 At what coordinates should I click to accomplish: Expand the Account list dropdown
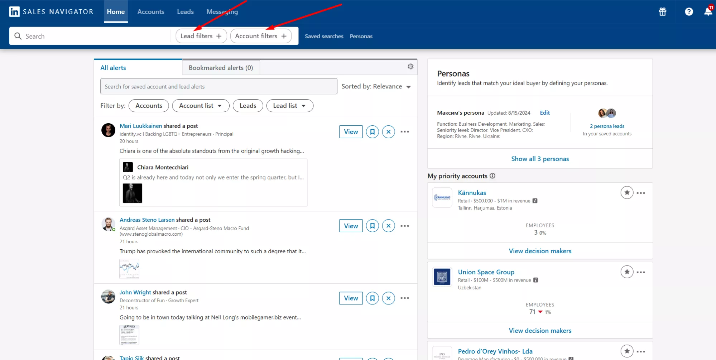pyautogui.click(x=201, y=106)
